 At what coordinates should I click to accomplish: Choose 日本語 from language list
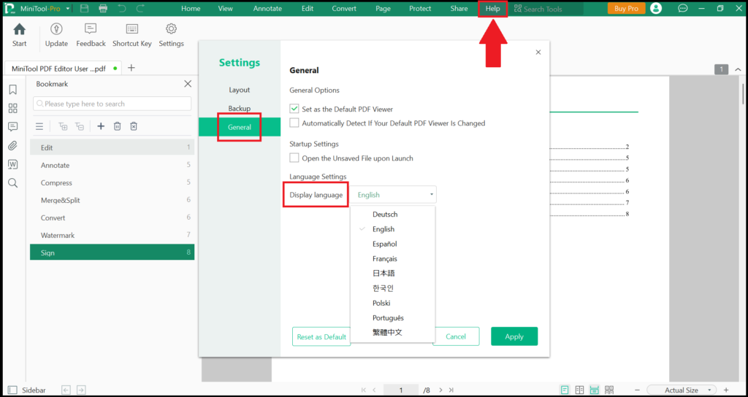(x=383, y=274)
